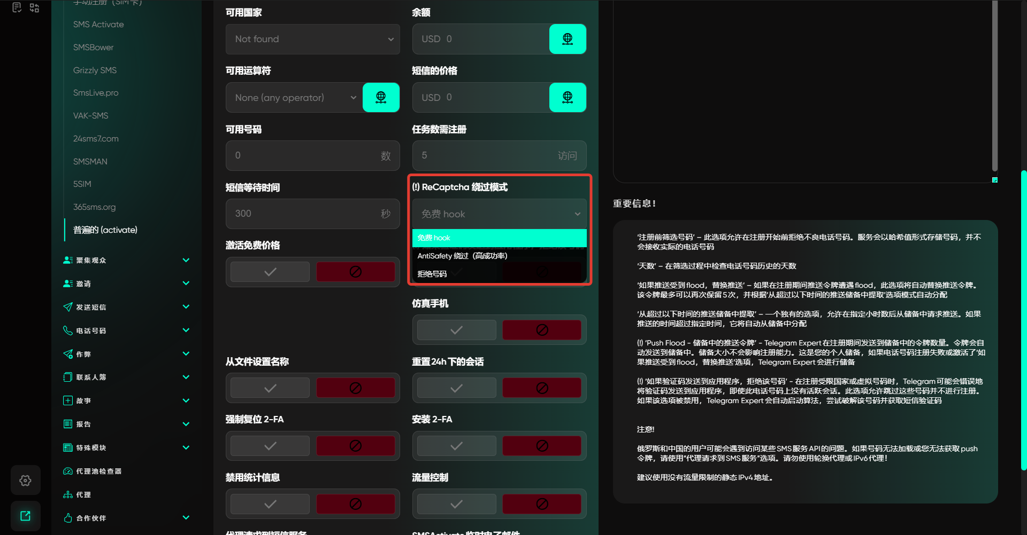Viewport: 1027px width, 535px height.
Task: Expand the 聚集观众 sidebar section
Action: tap(186, 260)
